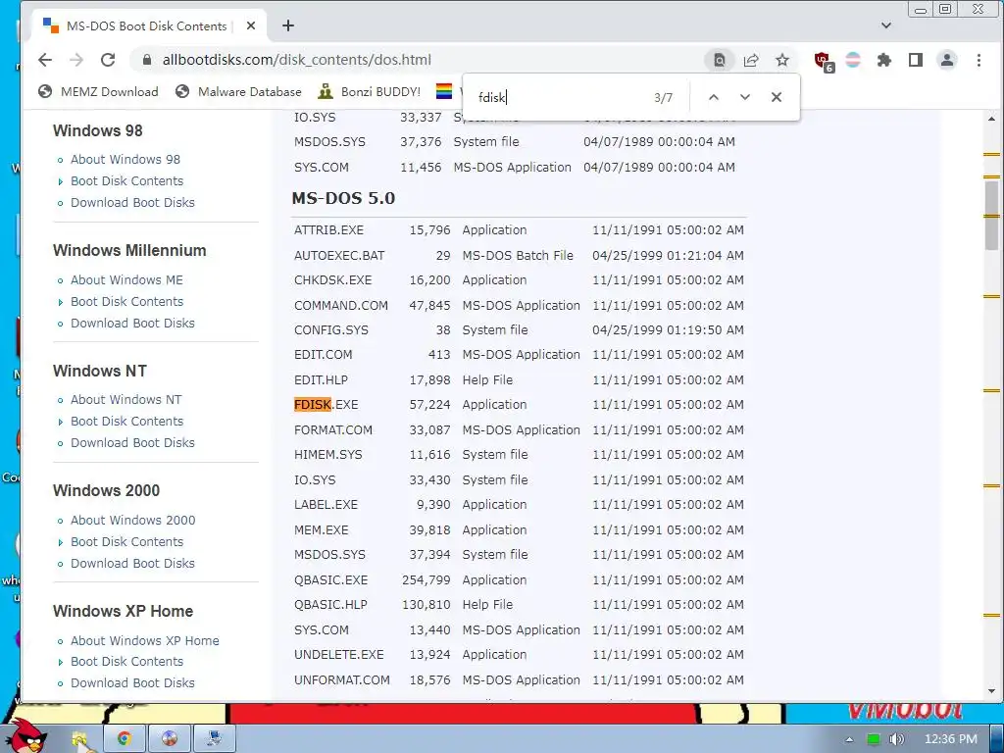
Task: Open About Windows 2000 link
Action: point(132,520)
